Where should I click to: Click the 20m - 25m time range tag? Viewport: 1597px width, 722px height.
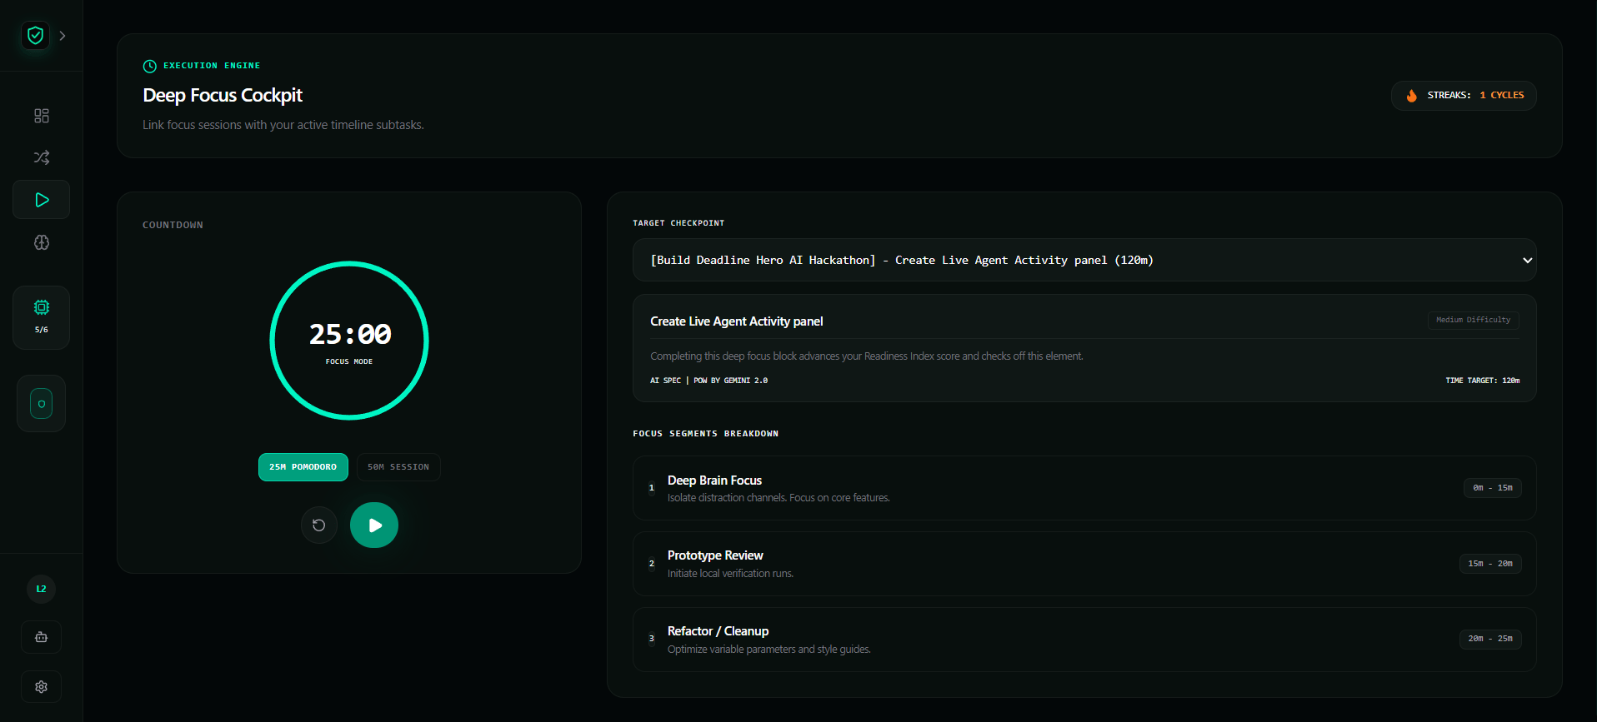coord(1490,639)
